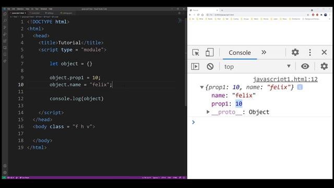The image size is (334, 188).
Task: Open console settings gear next to the eye icon
Action: click(x=324, y=66)
